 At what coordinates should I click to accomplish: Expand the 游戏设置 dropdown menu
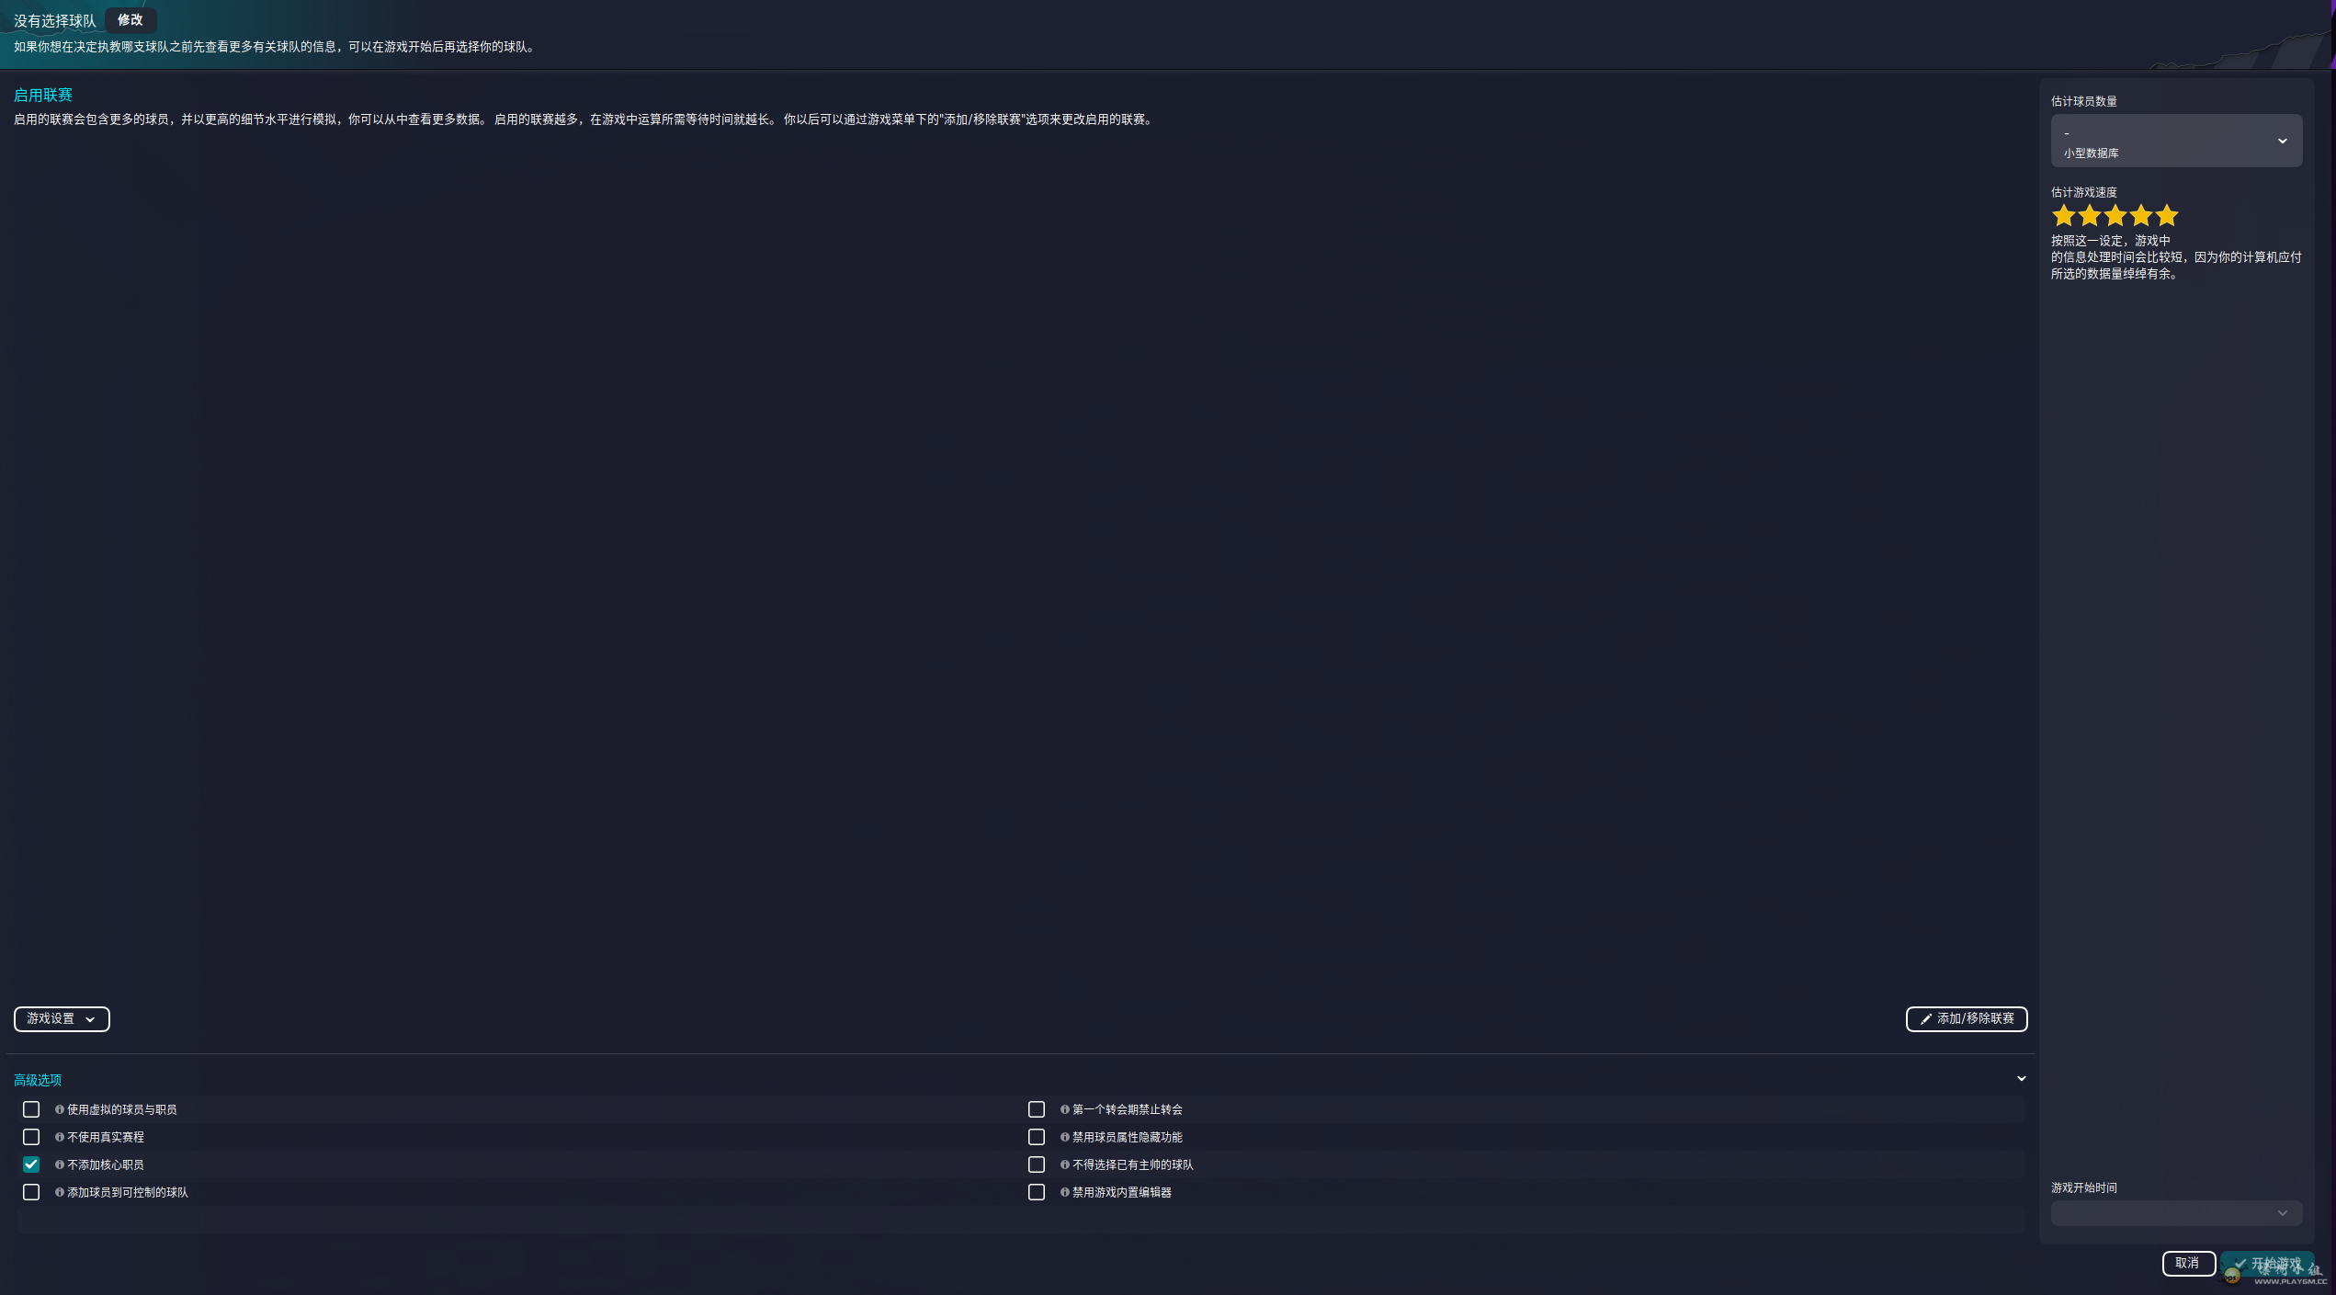pyautogui.click(x=62, y=1018)
